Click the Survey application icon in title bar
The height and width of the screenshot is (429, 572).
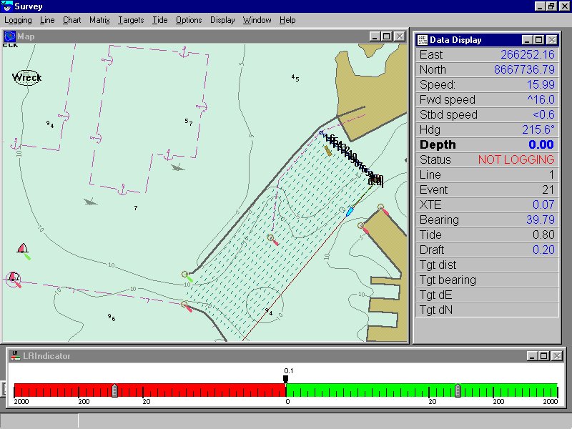[7, 6]
